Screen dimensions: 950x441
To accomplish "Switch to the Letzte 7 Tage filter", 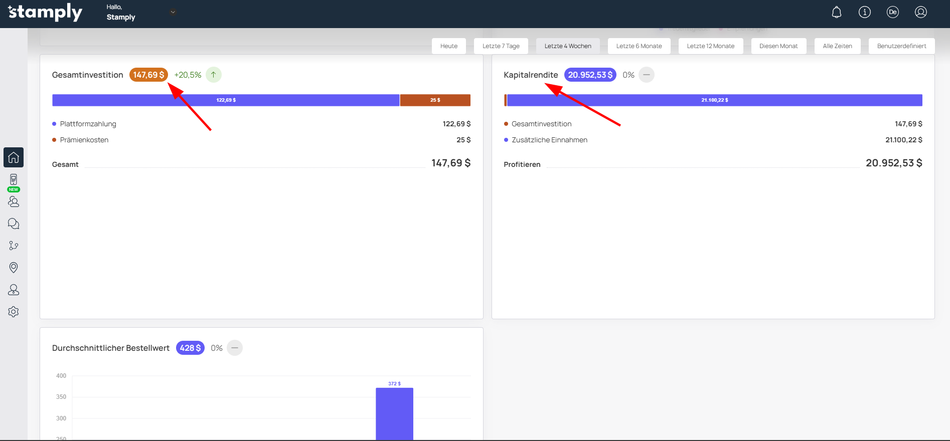I will 501,46.
